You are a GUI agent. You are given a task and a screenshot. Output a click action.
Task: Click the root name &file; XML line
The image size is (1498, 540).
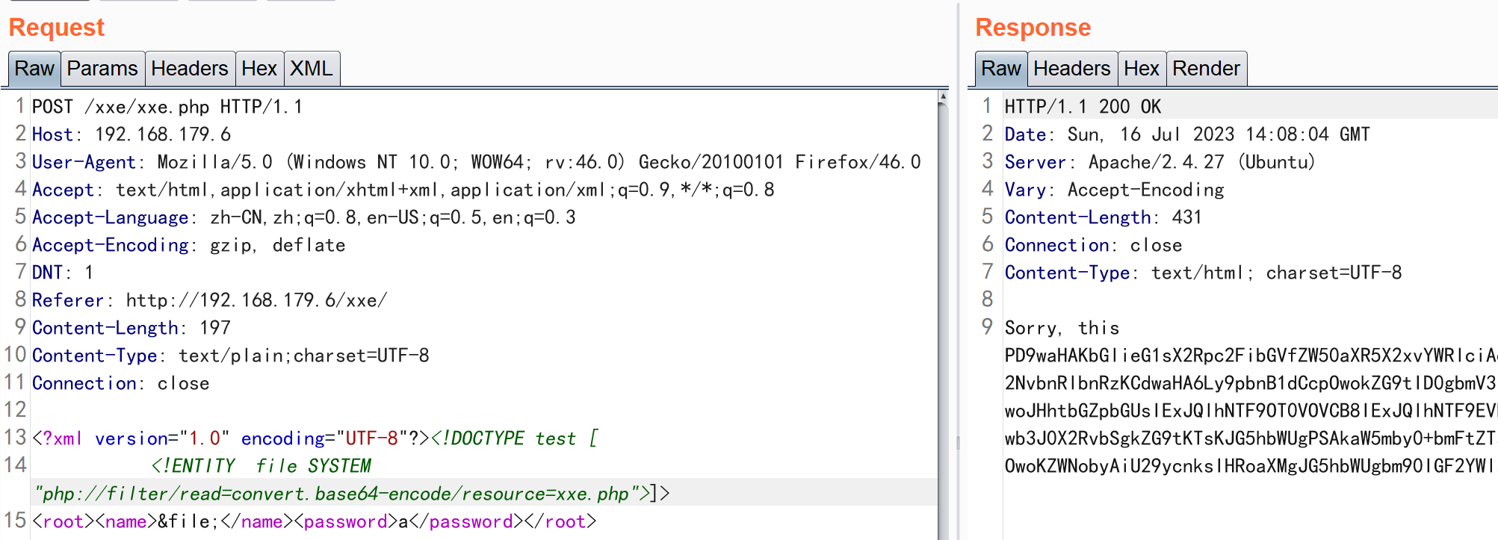click(x=315, y=521)
